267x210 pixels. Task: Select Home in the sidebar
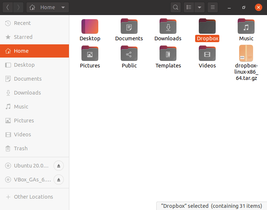34,51
